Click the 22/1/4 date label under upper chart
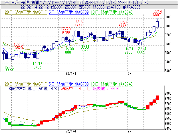178x135 pixels. [x=71, y=74]
